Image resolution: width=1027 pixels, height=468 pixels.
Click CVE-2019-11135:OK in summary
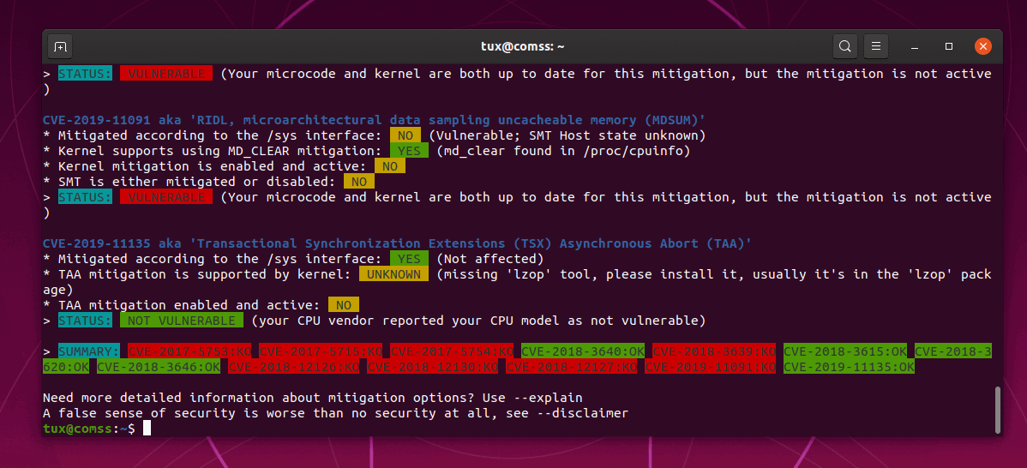849,367
